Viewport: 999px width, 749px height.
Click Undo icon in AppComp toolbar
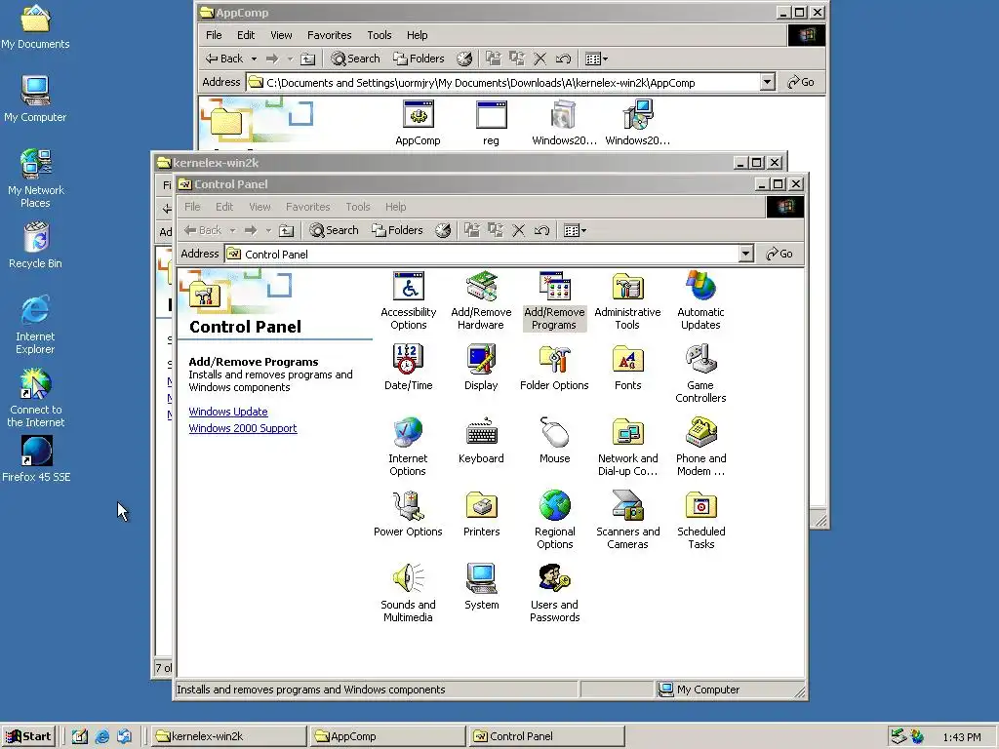tap(563, 59)
